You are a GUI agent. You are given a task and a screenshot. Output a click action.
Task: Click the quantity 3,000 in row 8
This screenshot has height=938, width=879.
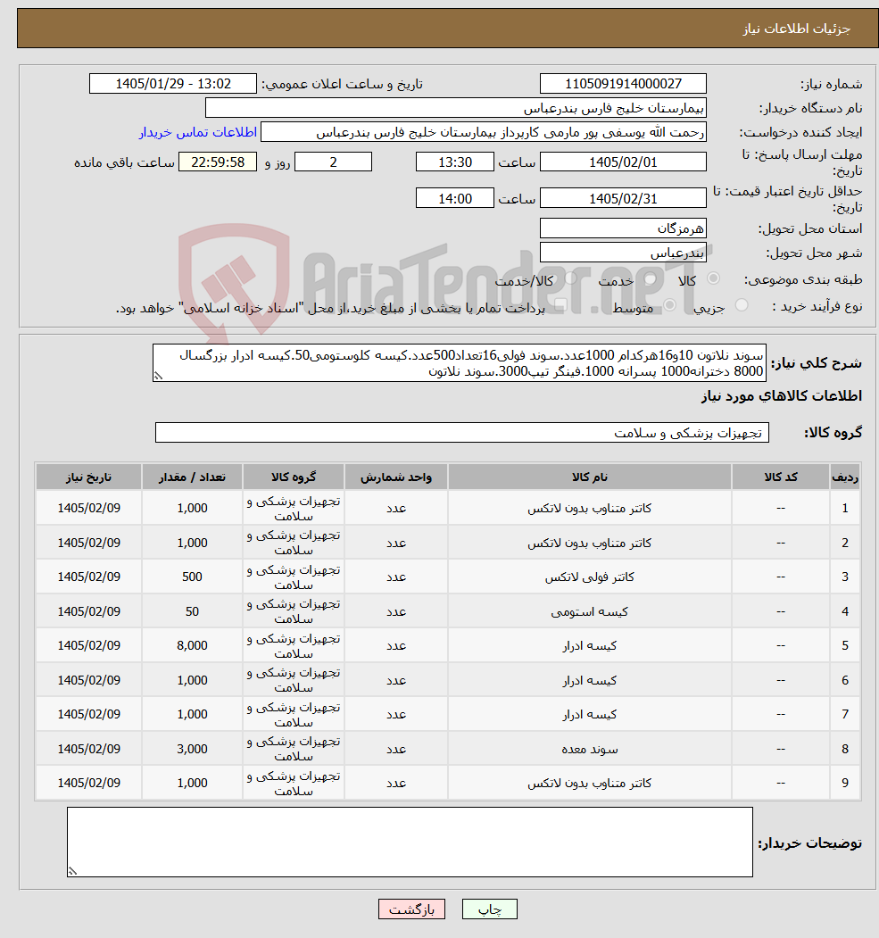(x=192, y=750)
